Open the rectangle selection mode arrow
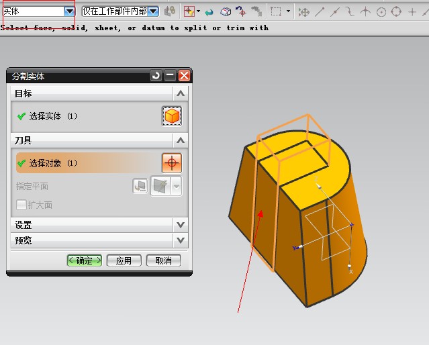429x345 pixels. 288,11
